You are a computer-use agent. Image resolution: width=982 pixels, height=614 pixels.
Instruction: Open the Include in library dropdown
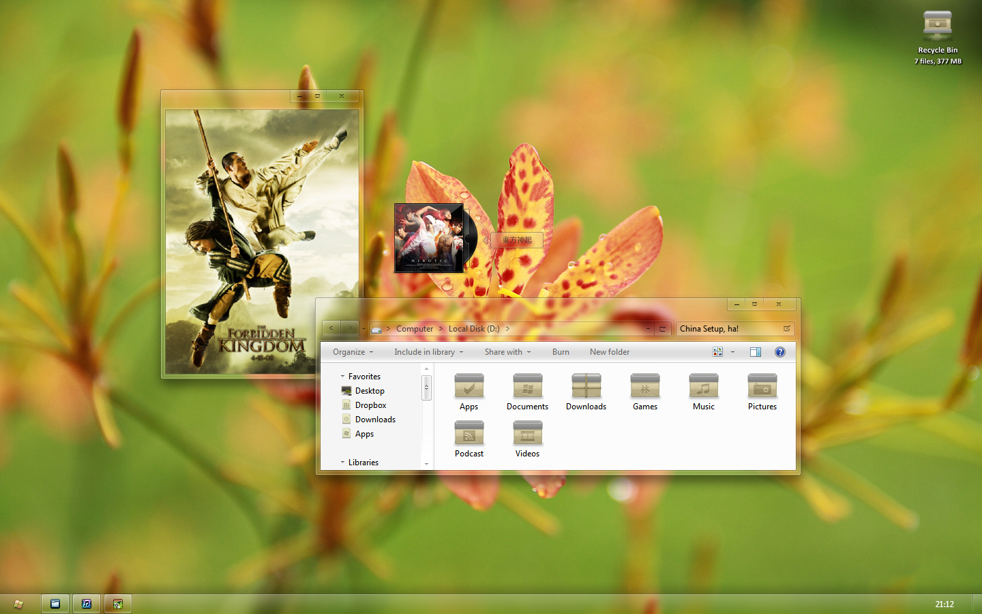coord(428,352)
